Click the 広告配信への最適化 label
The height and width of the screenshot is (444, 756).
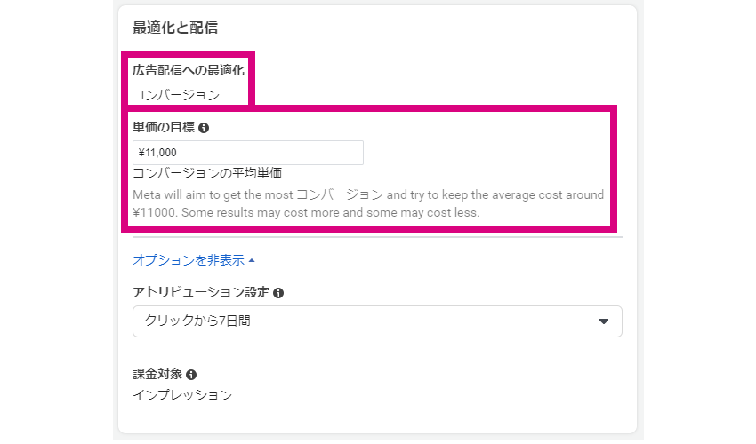189,70
